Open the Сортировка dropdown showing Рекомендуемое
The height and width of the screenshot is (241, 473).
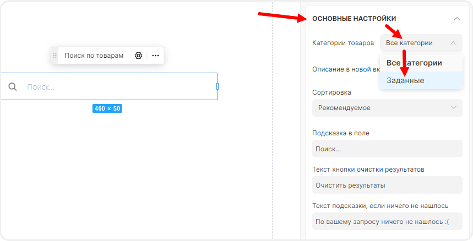click(x=387, y=108)
